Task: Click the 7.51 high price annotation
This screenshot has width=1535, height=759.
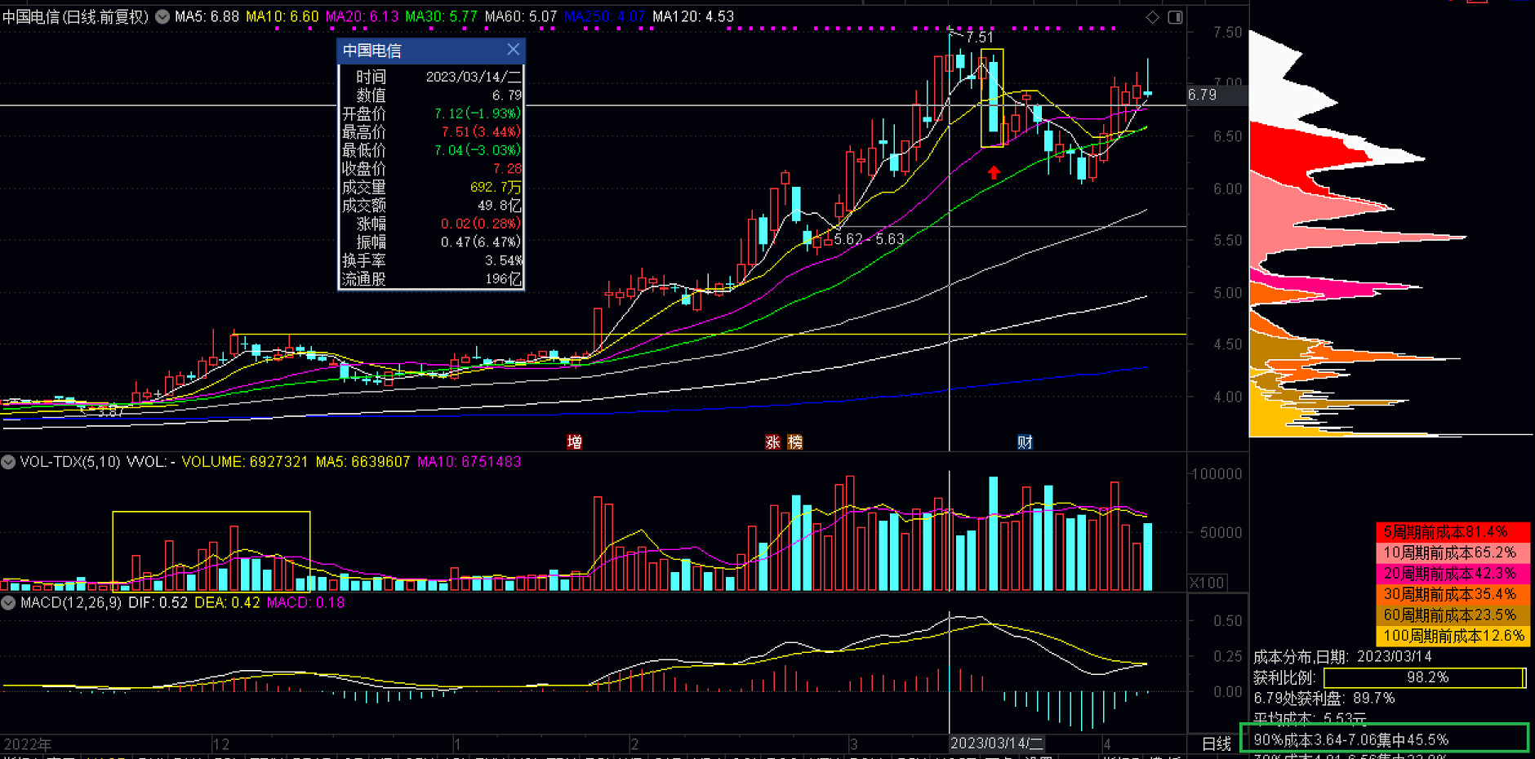Action: (980, 38)
